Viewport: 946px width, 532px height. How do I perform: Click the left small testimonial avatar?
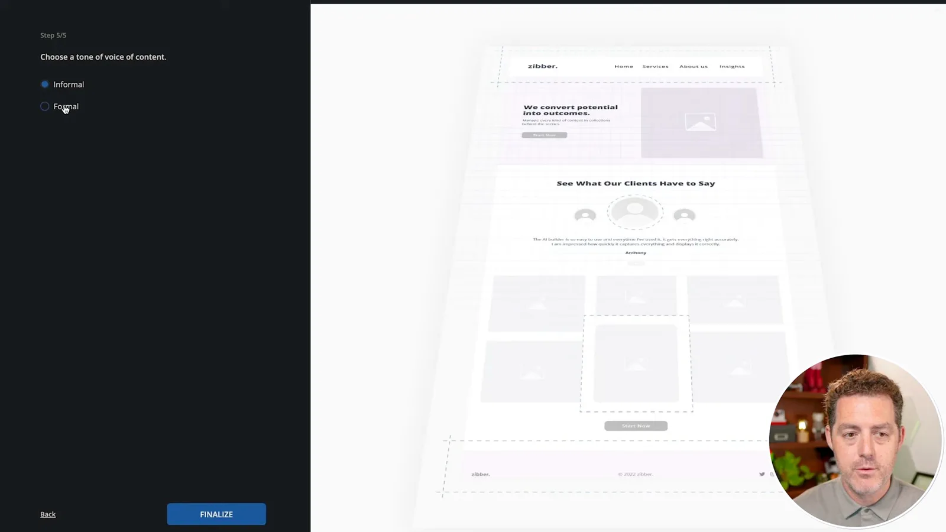(585, 216)
